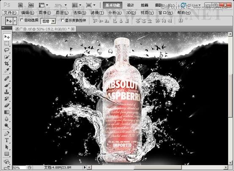
Task: Click the status bar preview icon beside 50%
Action: (x=30, y=168)
